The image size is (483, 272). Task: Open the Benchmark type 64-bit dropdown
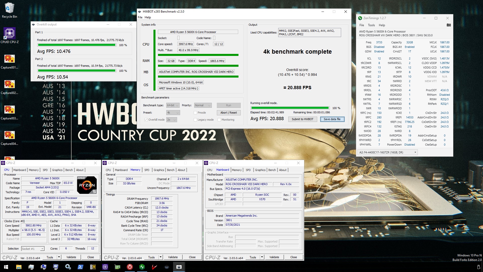coord(173,105)
